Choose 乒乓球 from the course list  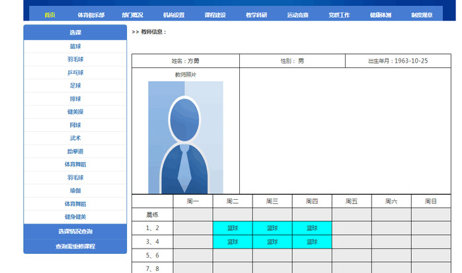[x=75, y=73]
